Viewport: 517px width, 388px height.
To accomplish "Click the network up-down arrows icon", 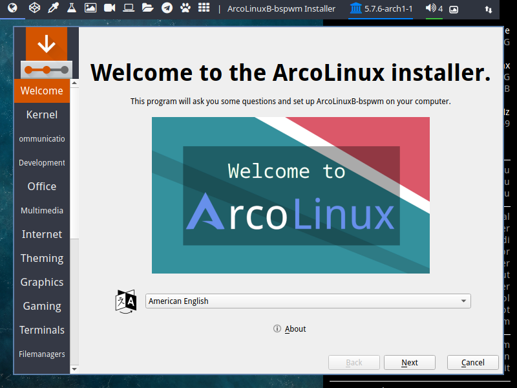I will (x=489, y=10).
